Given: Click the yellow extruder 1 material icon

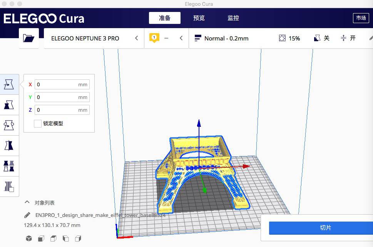Looking at the screenshot, I should click(x=154, y=38).
